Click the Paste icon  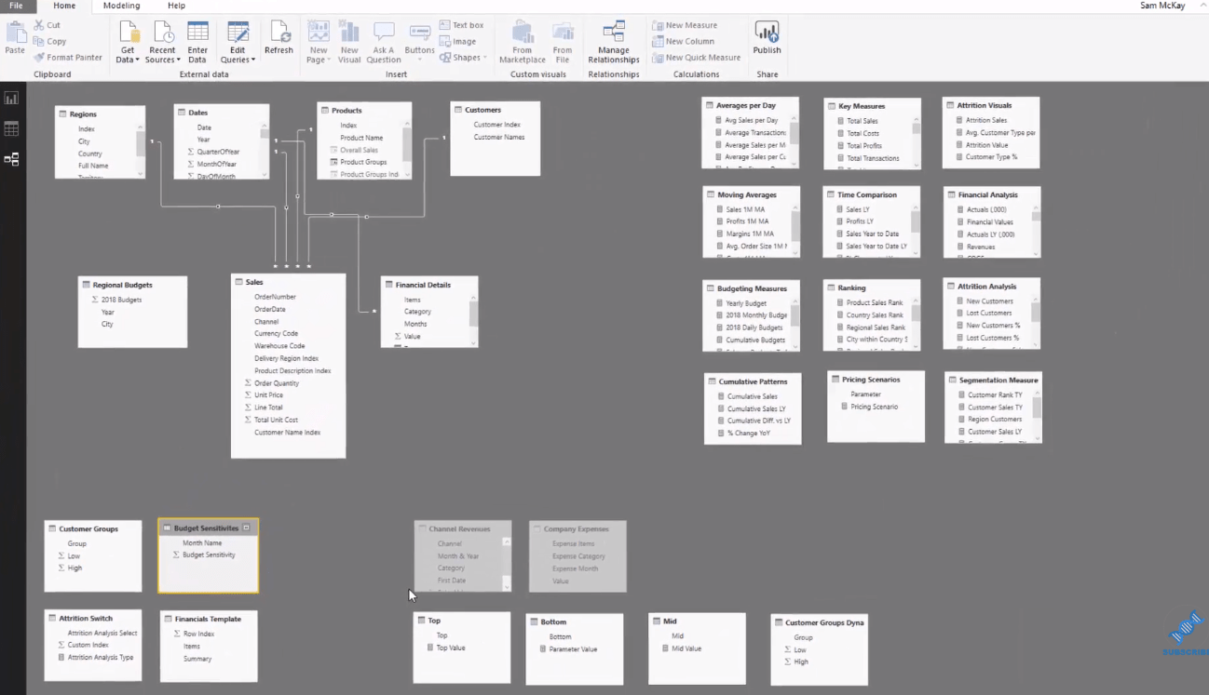(15, 33)
